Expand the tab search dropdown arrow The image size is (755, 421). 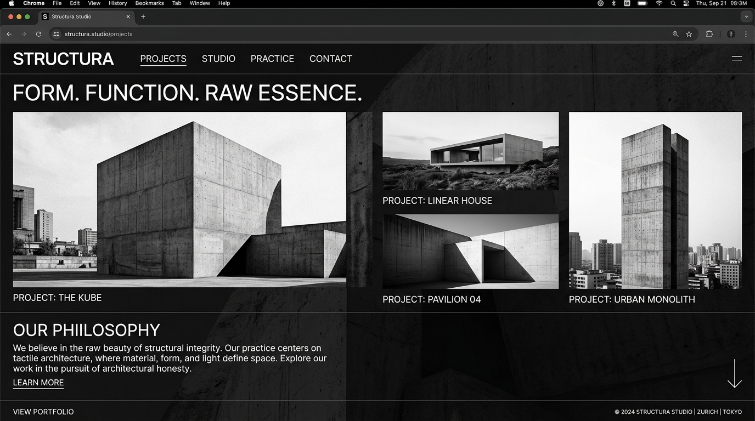point(746,16)
